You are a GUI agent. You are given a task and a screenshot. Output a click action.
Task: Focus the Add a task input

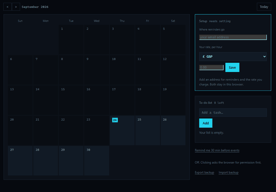(233, 112)
